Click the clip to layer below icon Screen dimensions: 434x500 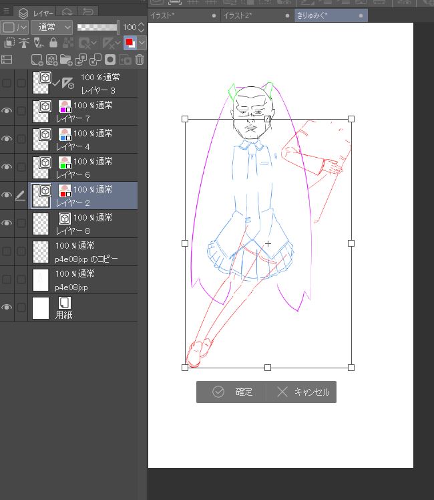pos(8,43)
